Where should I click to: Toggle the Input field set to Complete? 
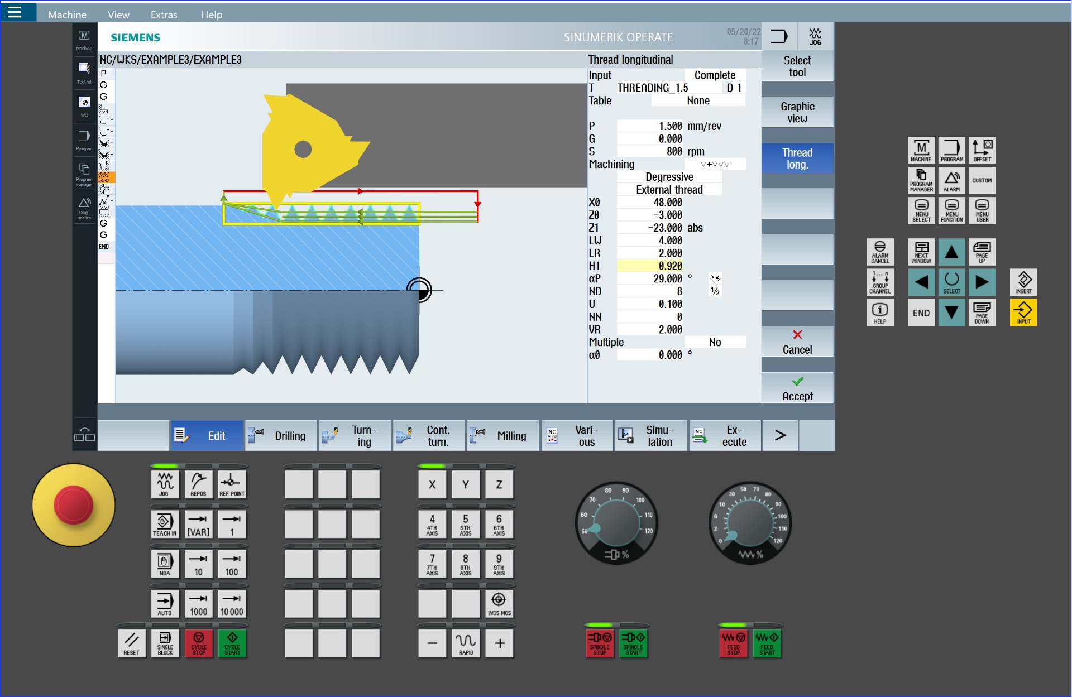coord(715,75)
